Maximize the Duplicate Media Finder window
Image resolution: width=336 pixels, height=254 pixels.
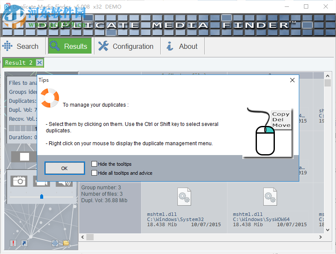[306, 6]
